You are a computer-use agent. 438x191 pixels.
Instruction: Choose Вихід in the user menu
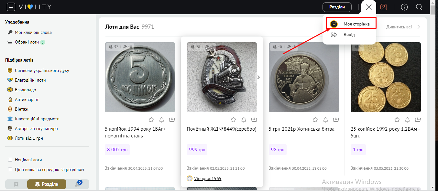coord(349,35)
